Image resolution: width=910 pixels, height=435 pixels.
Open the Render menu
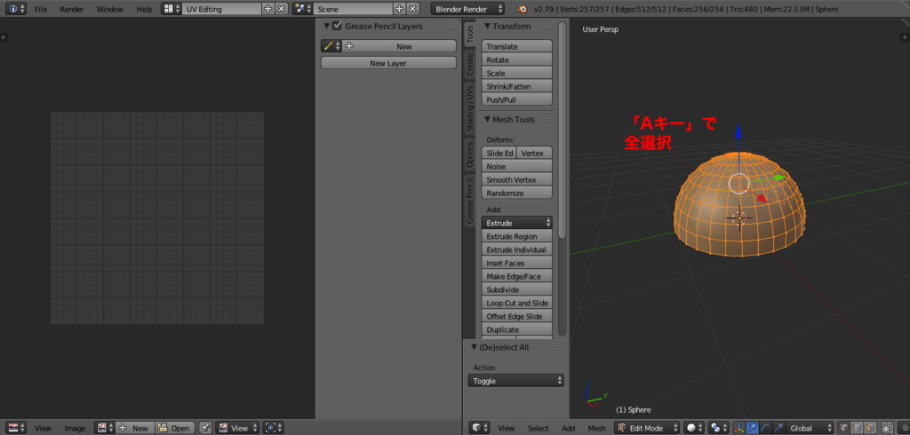point(71,9)
